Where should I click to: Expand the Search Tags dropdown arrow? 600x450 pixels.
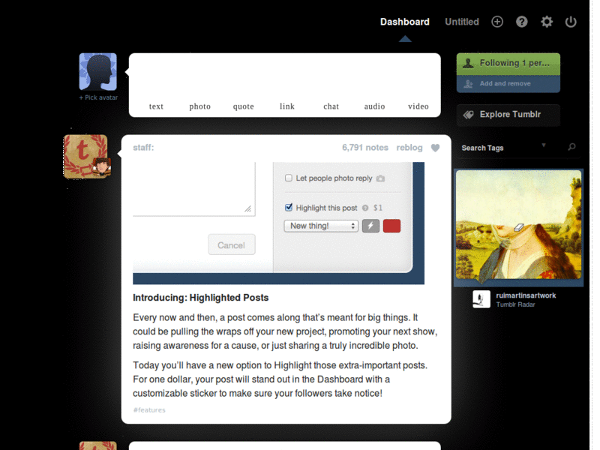coord(543,145)
